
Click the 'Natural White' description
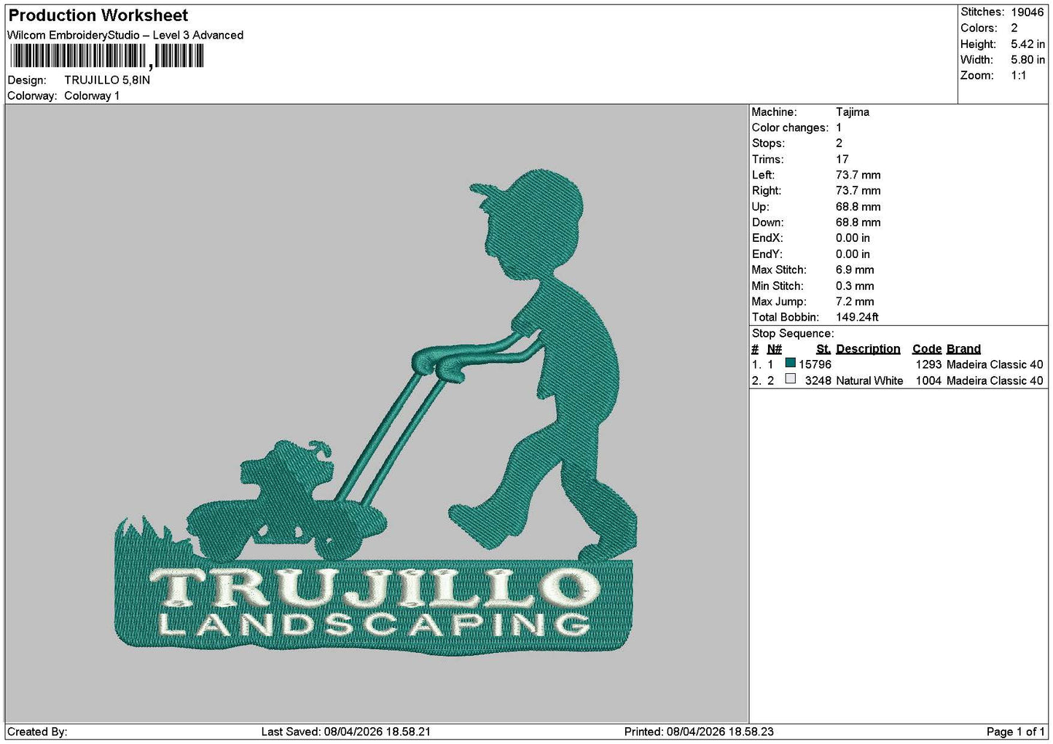click(869, 381)
